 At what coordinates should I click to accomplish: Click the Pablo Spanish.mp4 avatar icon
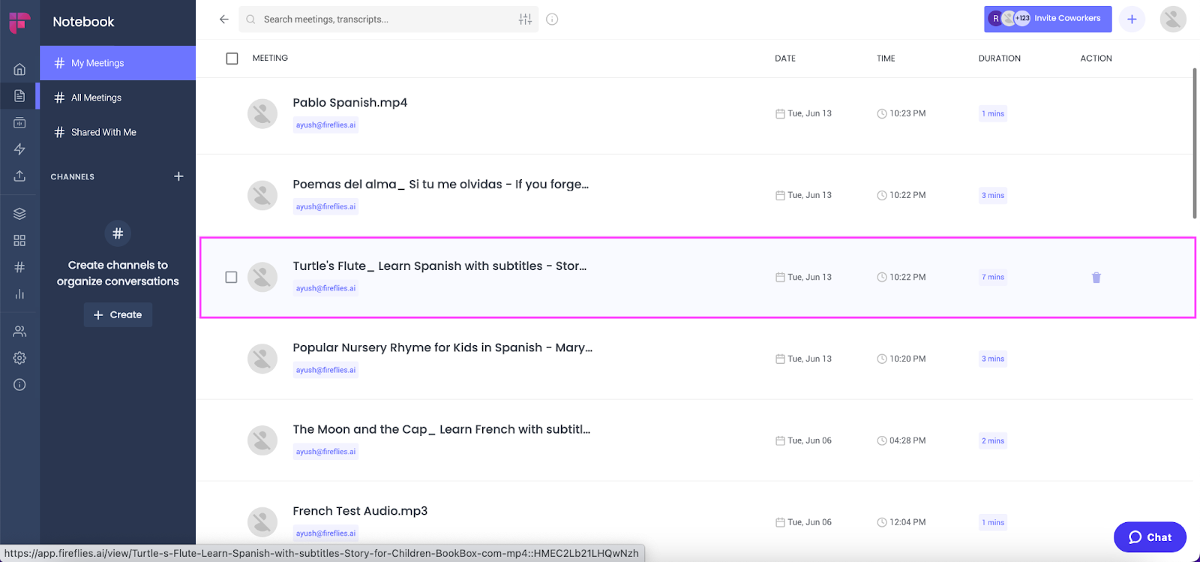pyautogui.click(x=262, y=114)
